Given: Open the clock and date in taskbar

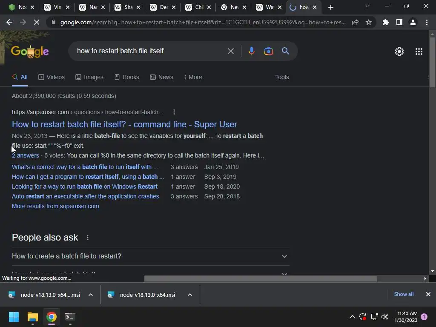Looking at the screenshot, I should (x=406, y=317).
